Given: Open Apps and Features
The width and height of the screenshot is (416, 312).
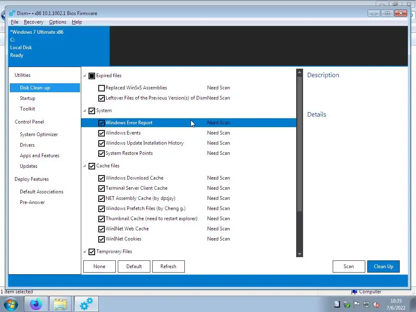Looking at the screenshot, I should [39, 156].
